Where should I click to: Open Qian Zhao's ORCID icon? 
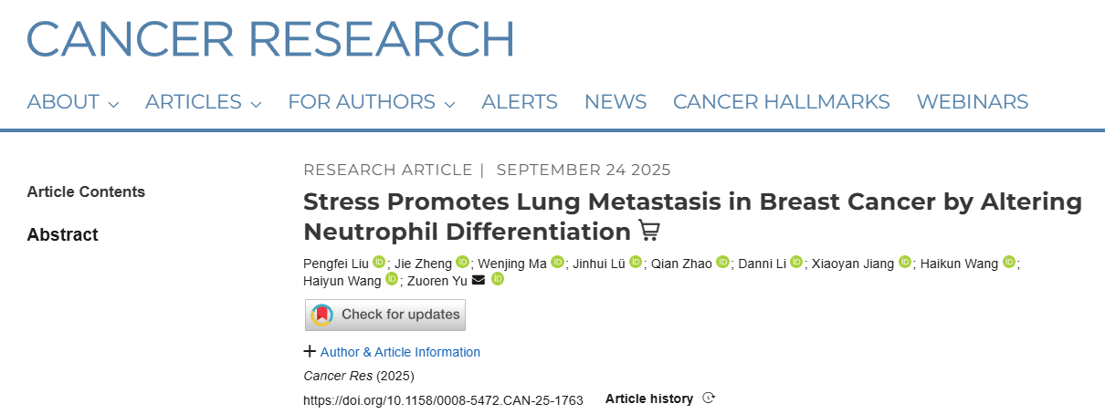723,263
